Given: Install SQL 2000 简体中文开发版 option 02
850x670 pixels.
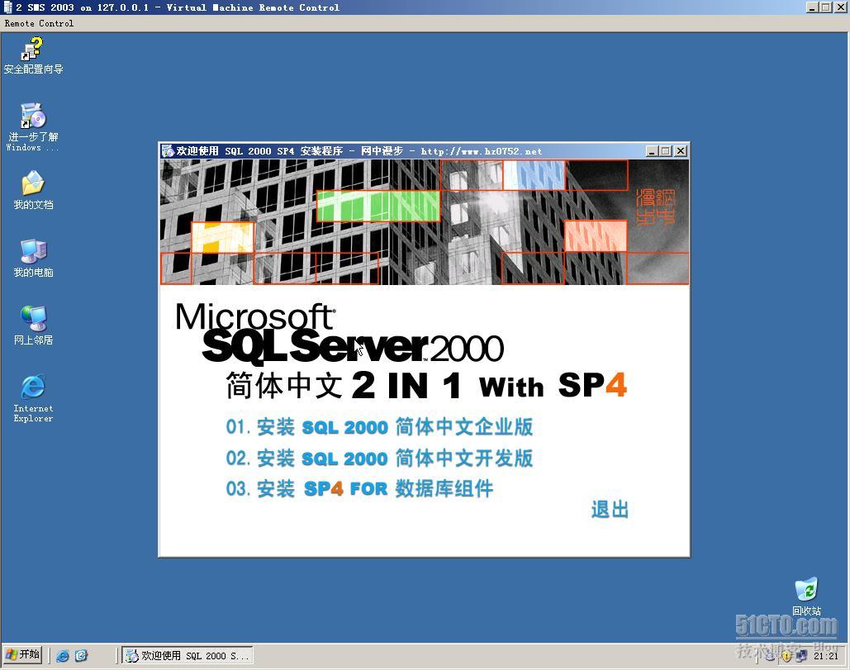Looking at the screenshot, I should 379,459.
